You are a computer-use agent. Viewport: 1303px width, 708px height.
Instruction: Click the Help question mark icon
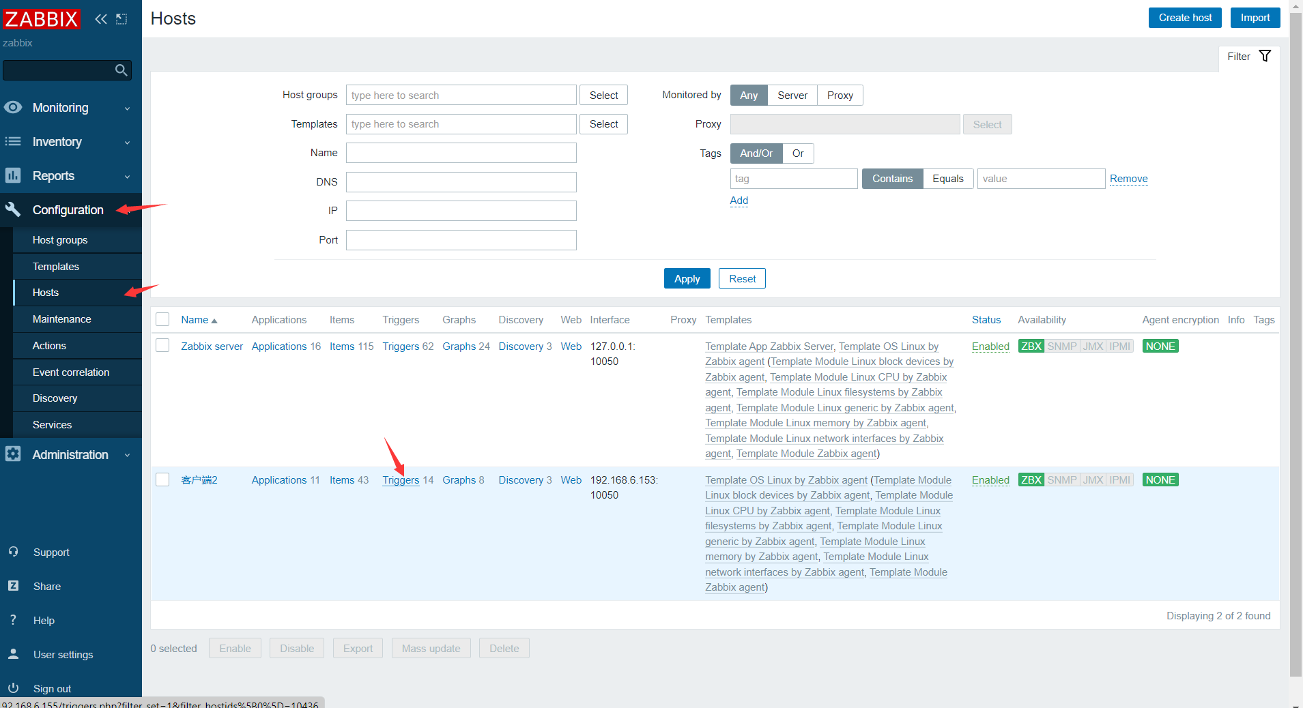[13, 620]
